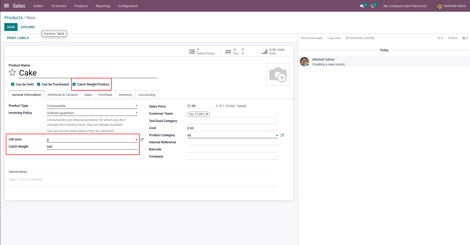This screenshot has height=245, width=470.
Task: Toggle the Catch Weight Product checkbox
Action: [x=74, y=84]
